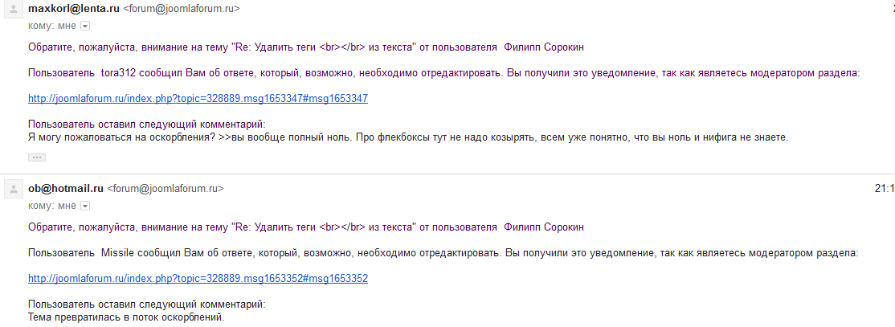Click the comment "Тема превратилась в поток оскорблений."

(x=126, y=317)
